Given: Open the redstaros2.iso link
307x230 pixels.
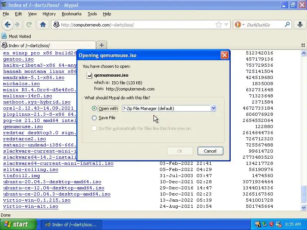Looking at the screenshot, I should [x=25, y=139].
